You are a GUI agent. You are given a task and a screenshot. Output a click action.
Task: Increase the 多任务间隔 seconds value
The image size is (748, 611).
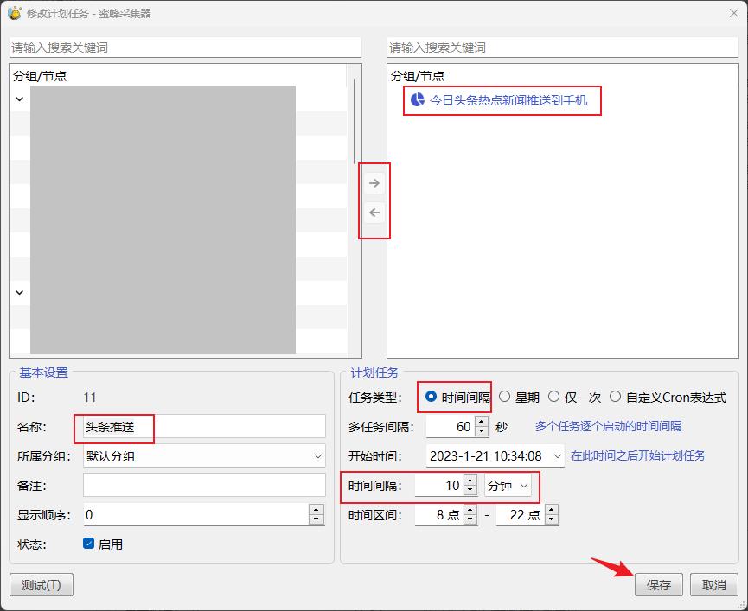[x=482, y=422]
